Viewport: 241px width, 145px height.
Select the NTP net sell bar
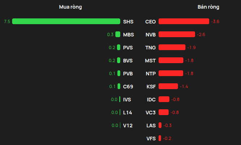171,73
